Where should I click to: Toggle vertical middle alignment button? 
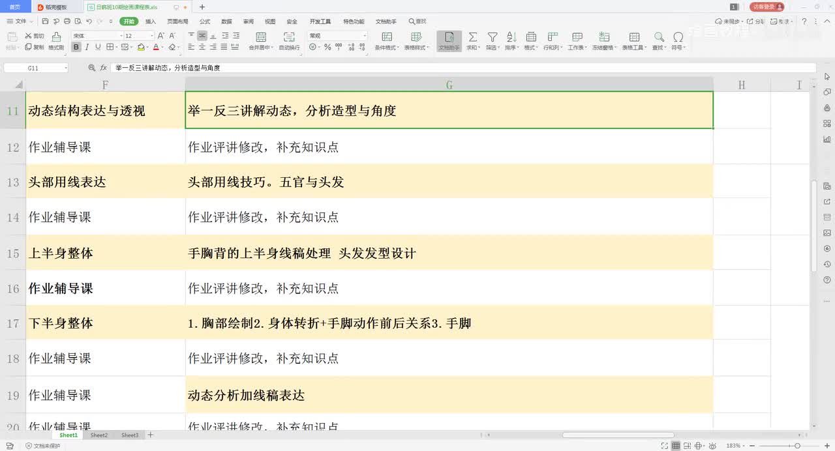[203, 36]
